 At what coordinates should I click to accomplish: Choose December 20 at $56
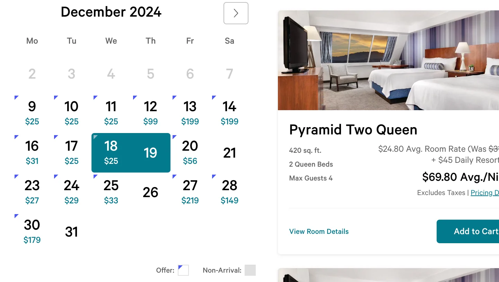[190, 152]
